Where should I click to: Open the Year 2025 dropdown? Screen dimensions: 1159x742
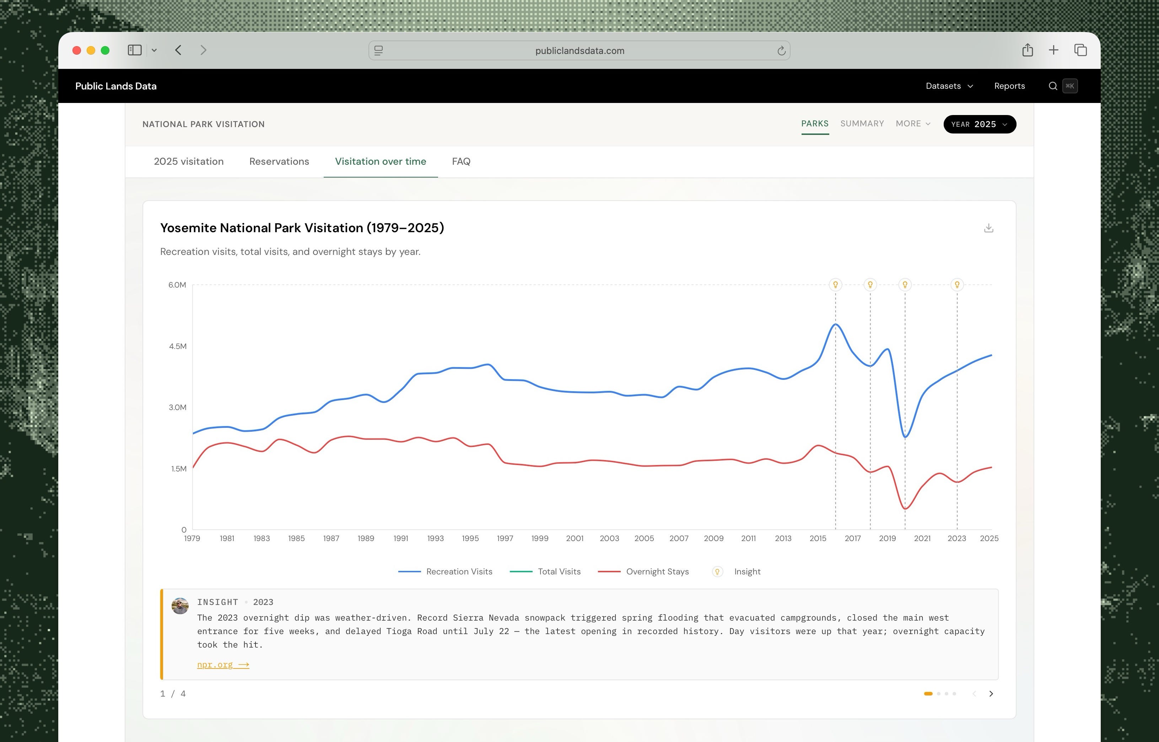(980, 124)
